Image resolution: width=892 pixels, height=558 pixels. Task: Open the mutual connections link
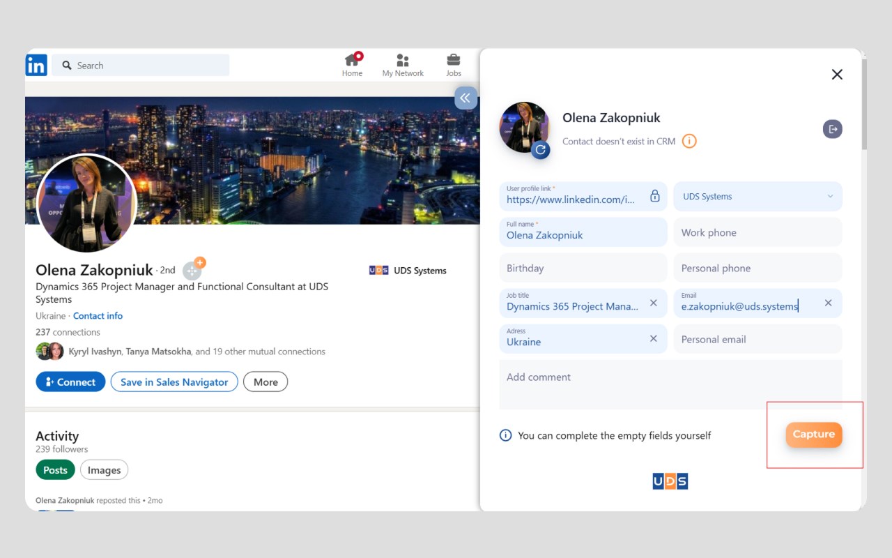(197, 352)
